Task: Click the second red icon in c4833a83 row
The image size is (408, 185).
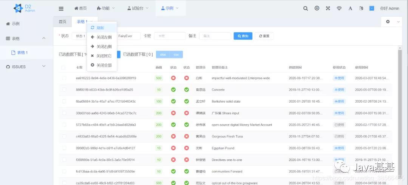Action: [x=186, y=136]
